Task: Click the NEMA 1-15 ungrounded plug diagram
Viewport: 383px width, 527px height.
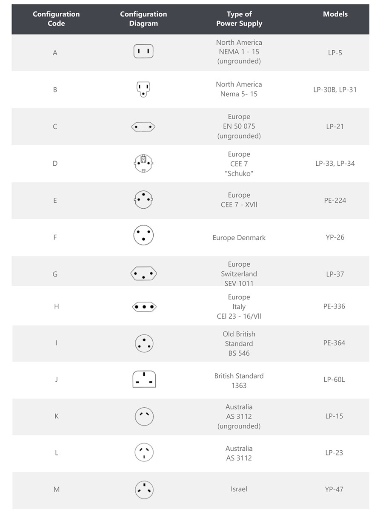Action: click(x=143, y=52)
